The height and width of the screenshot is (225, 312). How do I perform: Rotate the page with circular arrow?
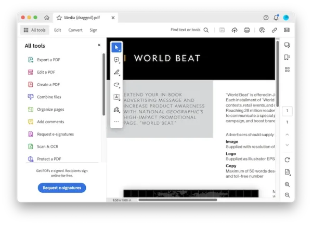pyautogui.click(x=287, y=160)
